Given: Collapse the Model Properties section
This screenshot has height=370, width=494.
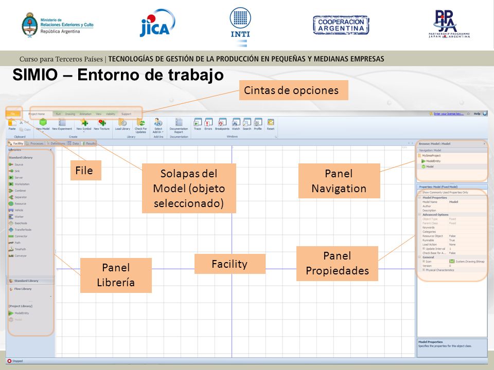Looking at the screenshot, I should 420,197.
